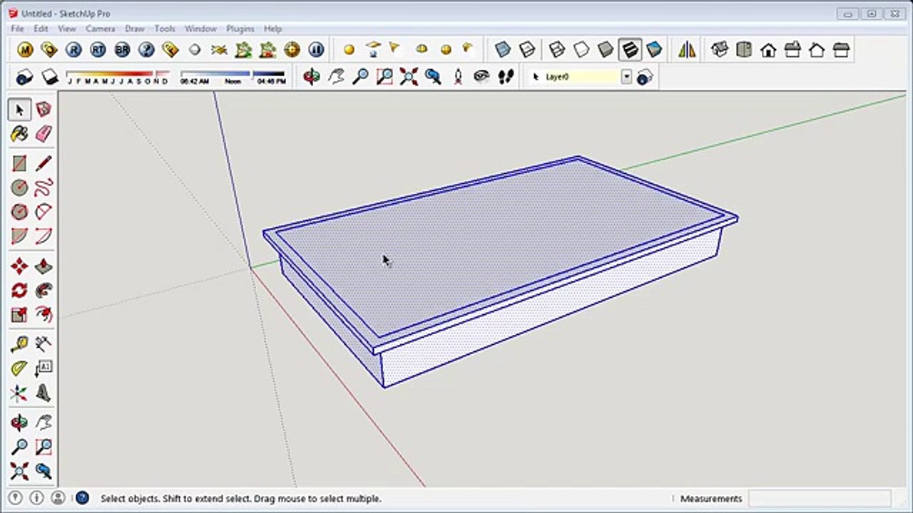Select the Dimension tool
913x513 pixels.
click(x=44, y=344)
